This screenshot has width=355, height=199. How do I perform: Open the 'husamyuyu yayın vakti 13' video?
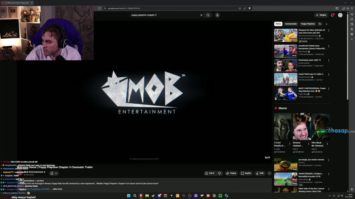[x=286, y=65]
